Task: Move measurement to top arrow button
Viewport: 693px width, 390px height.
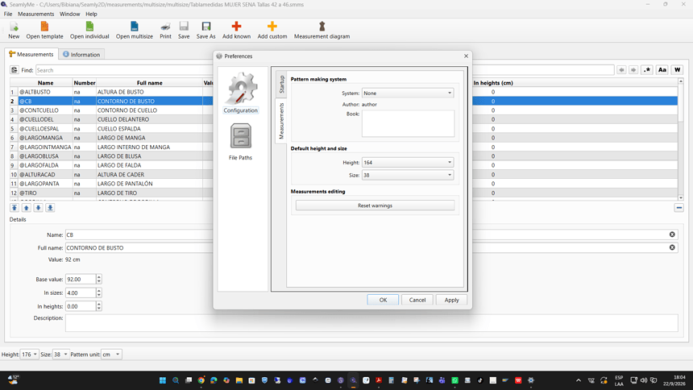Action: click(15, 208)
